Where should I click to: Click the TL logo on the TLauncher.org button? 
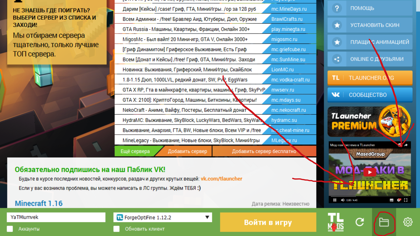click(x=336, y=78)
